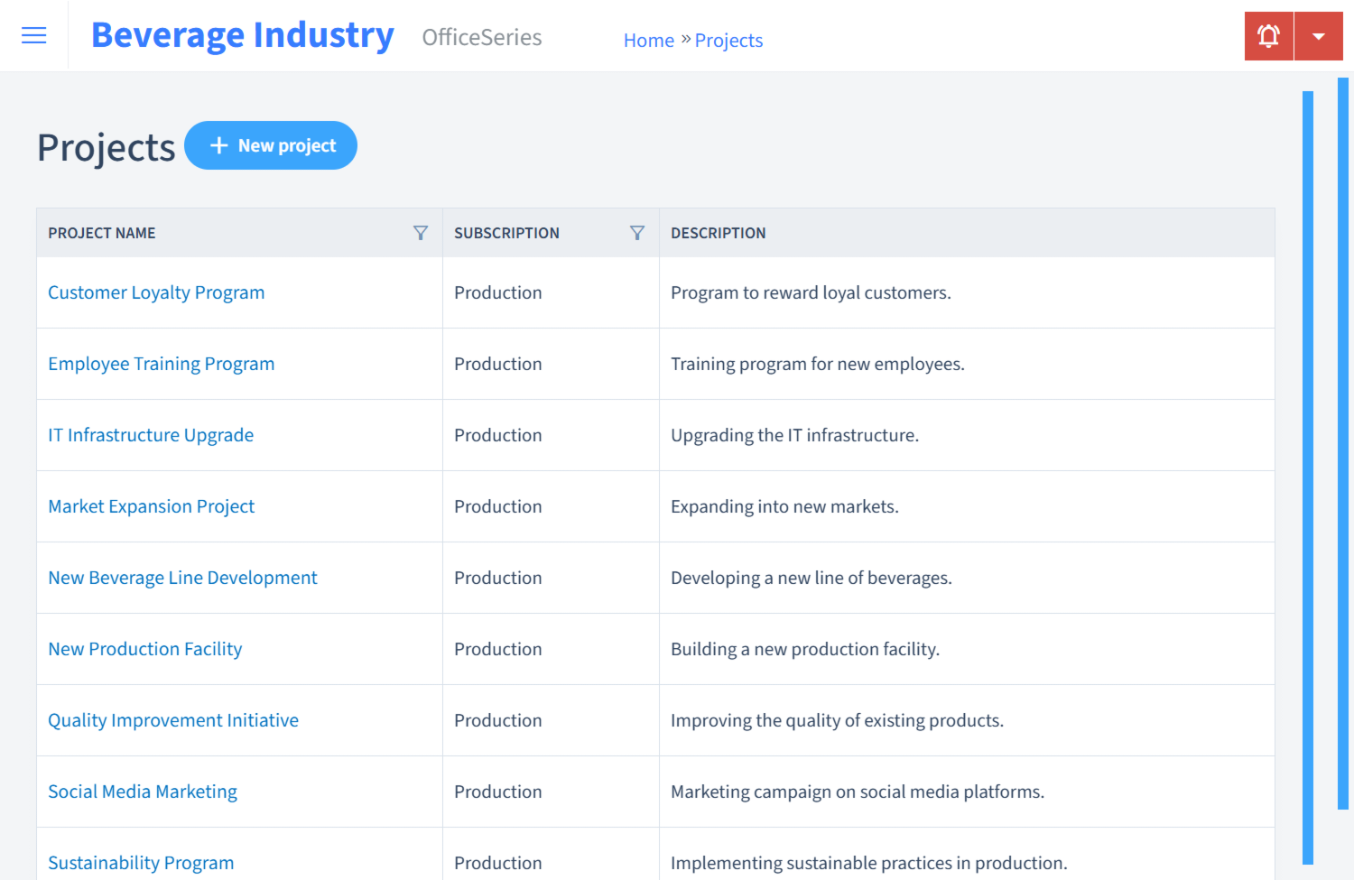
Task: Open the filter for Project Name column
Action: pos(421,232)
